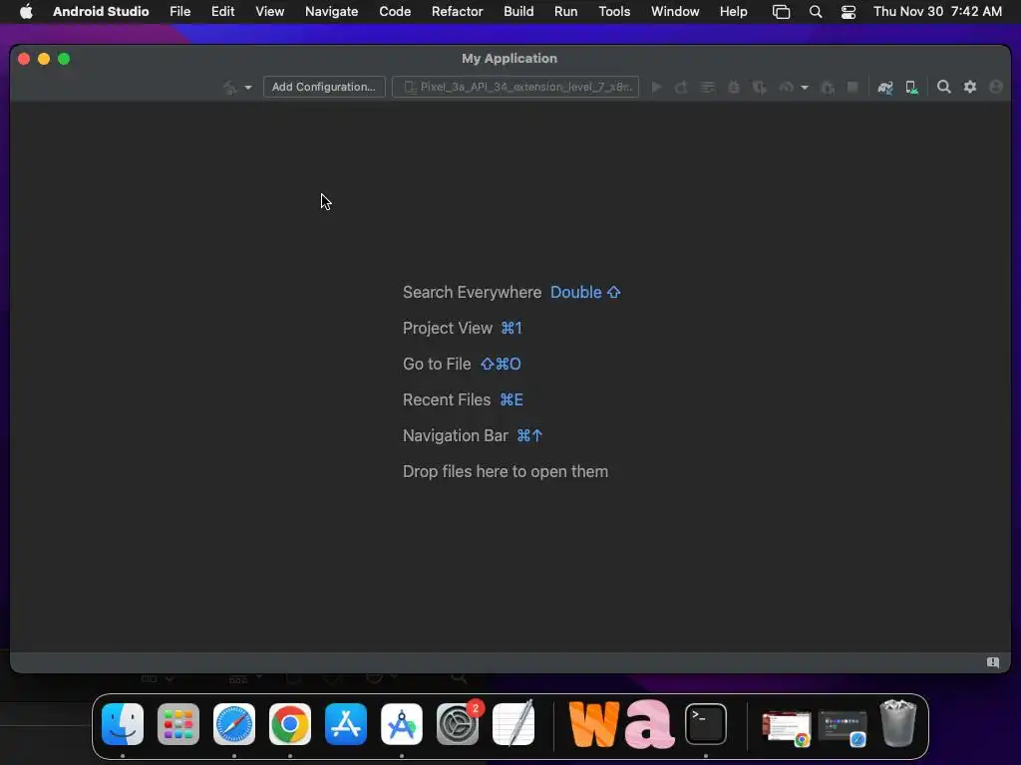Open the Window menu
This screenshot has width=1021, height=765.
675,12
